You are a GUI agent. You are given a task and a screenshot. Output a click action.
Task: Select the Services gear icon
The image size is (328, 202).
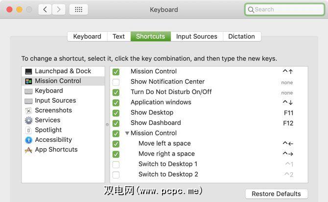28,120
